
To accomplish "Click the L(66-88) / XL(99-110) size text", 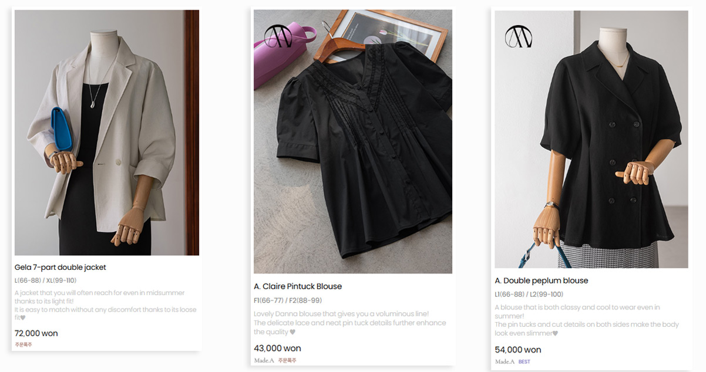I will tap(45, 280).
